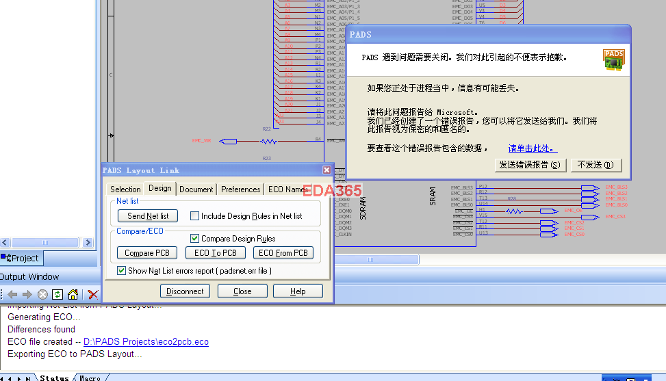Open Help for PADS Layout Link

click(x=298, y=291)
